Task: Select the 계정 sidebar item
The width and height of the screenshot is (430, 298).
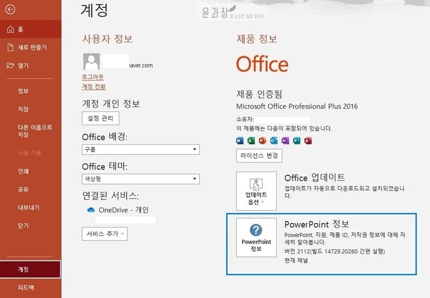Action: (31, 269)
